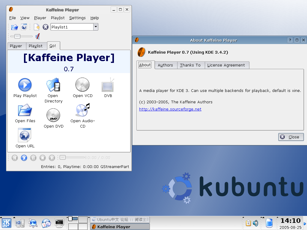Adjust the volume slider handle
The width and height of the screenshot is (307, 230).
pos(17,36)
